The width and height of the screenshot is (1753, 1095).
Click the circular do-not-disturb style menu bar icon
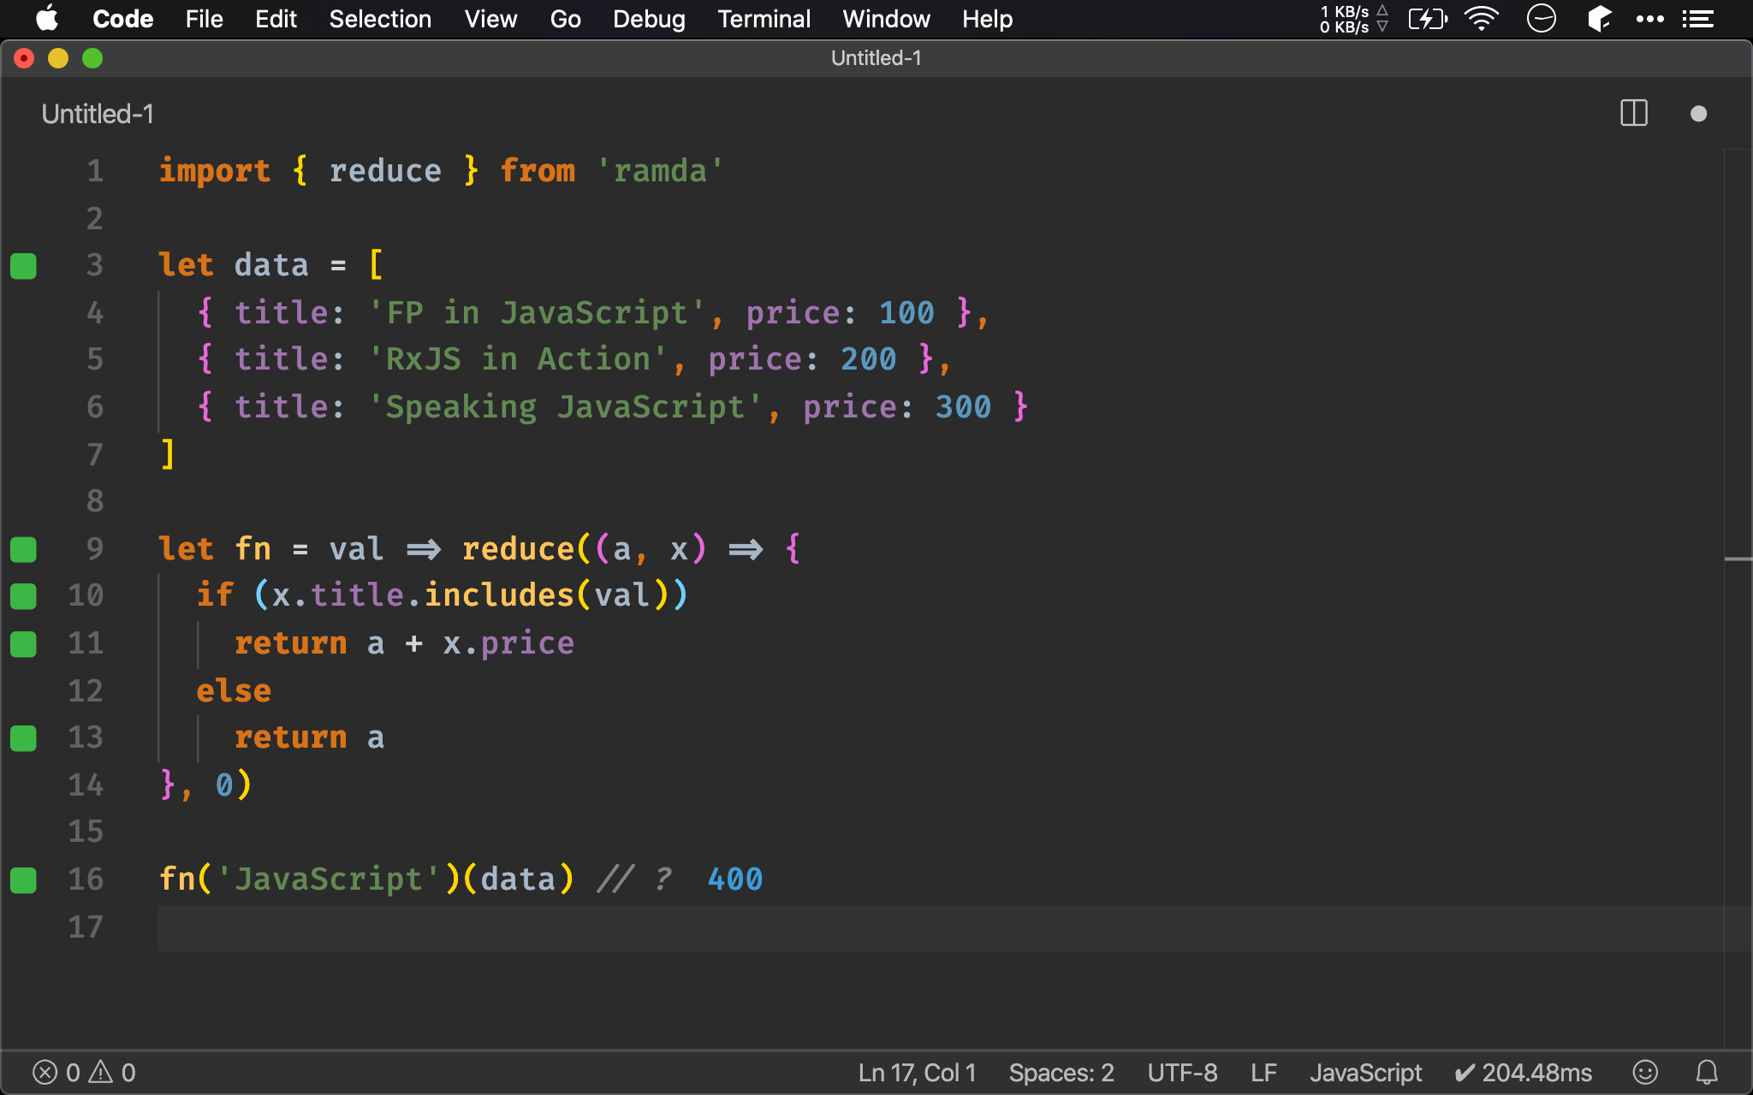pos(1541,19)
